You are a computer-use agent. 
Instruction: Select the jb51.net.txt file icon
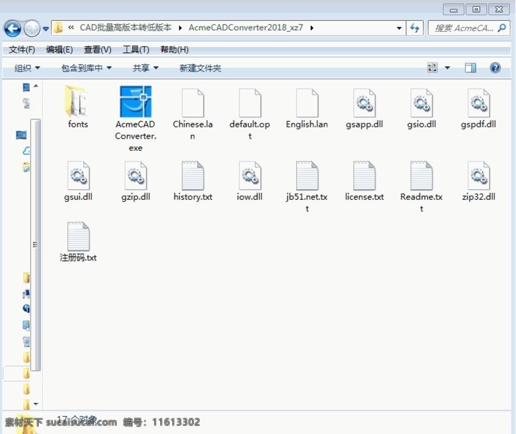[307, 176]
